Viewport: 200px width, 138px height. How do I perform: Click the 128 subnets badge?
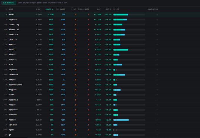click(x=9, y=3)
